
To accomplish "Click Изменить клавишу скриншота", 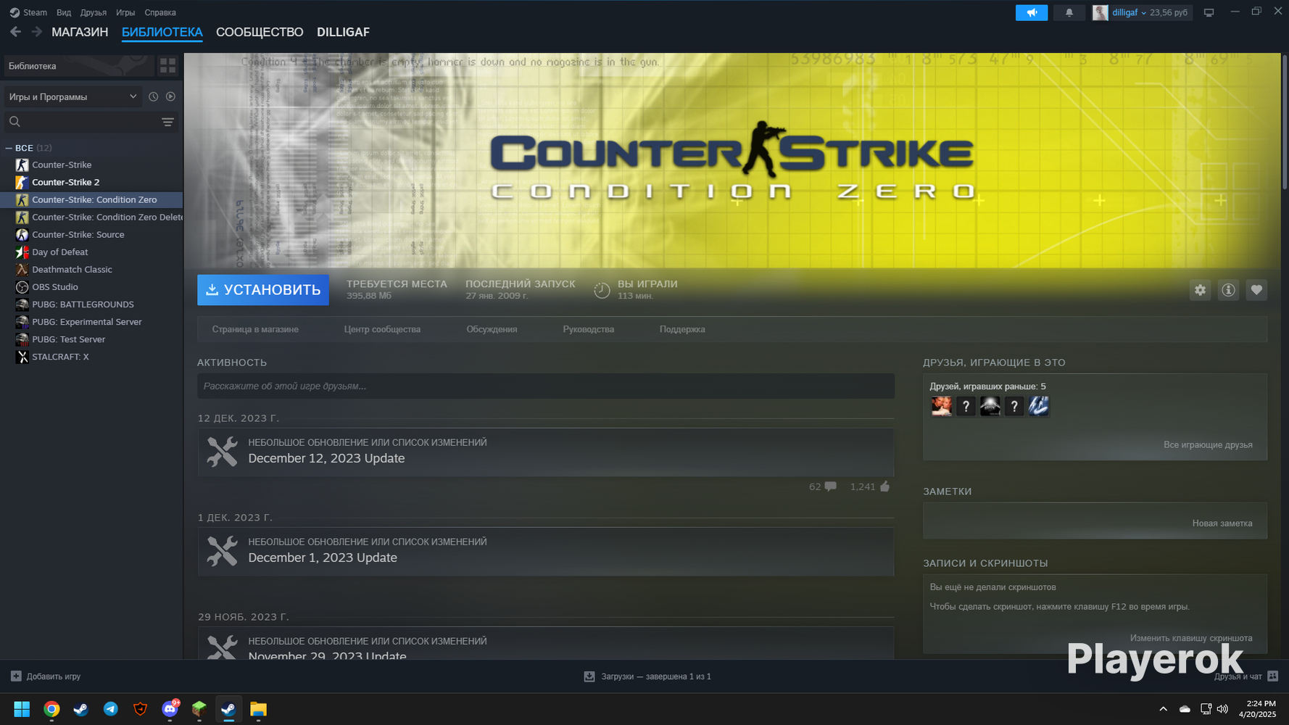I will click(x=1191, y=638).
